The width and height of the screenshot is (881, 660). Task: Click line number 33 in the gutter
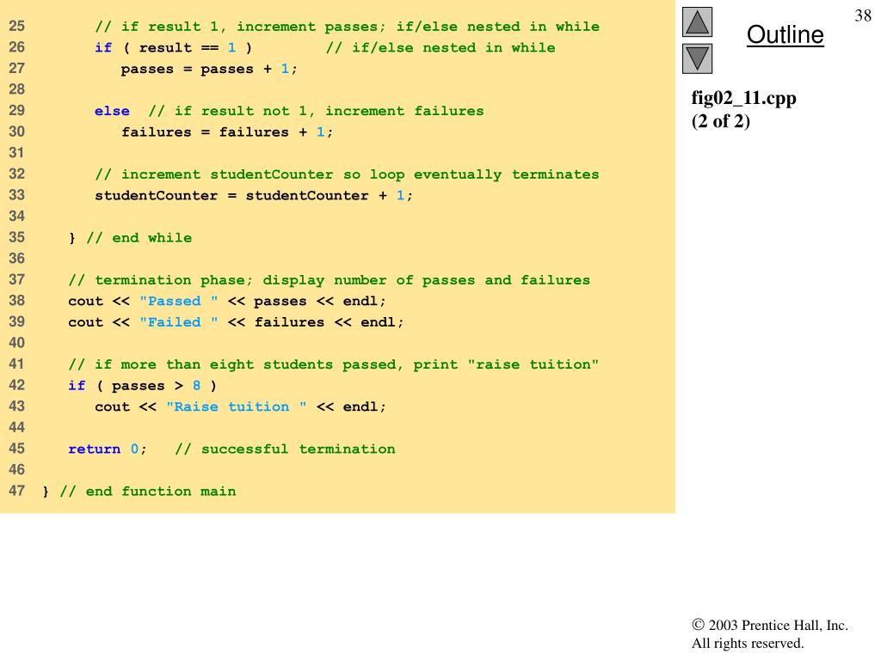pyautogui.click(x=17, y=195)
